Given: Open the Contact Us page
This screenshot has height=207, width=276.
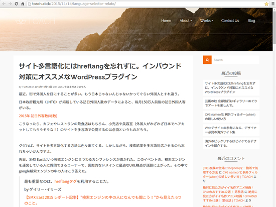Looking at the screenshot, I should click(x=230, y=21).
